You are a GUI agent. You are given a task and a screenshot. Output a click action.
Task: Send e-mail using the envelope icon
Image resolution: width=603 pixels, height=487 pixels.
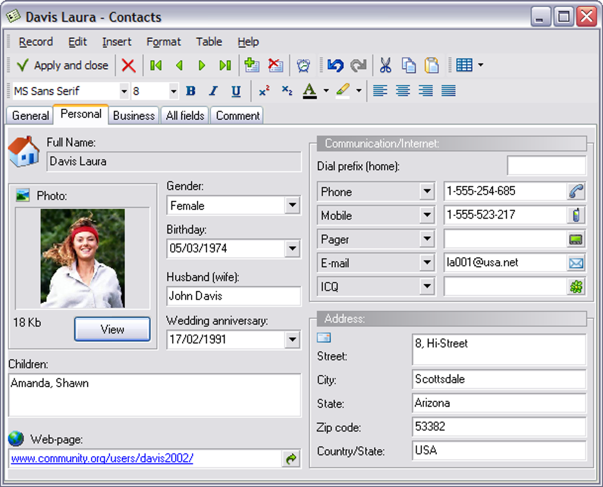576,263
